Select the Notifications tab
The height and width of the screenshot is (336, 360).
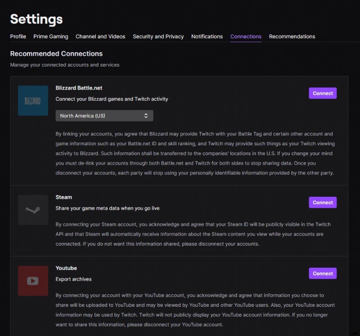coord(207,36)
